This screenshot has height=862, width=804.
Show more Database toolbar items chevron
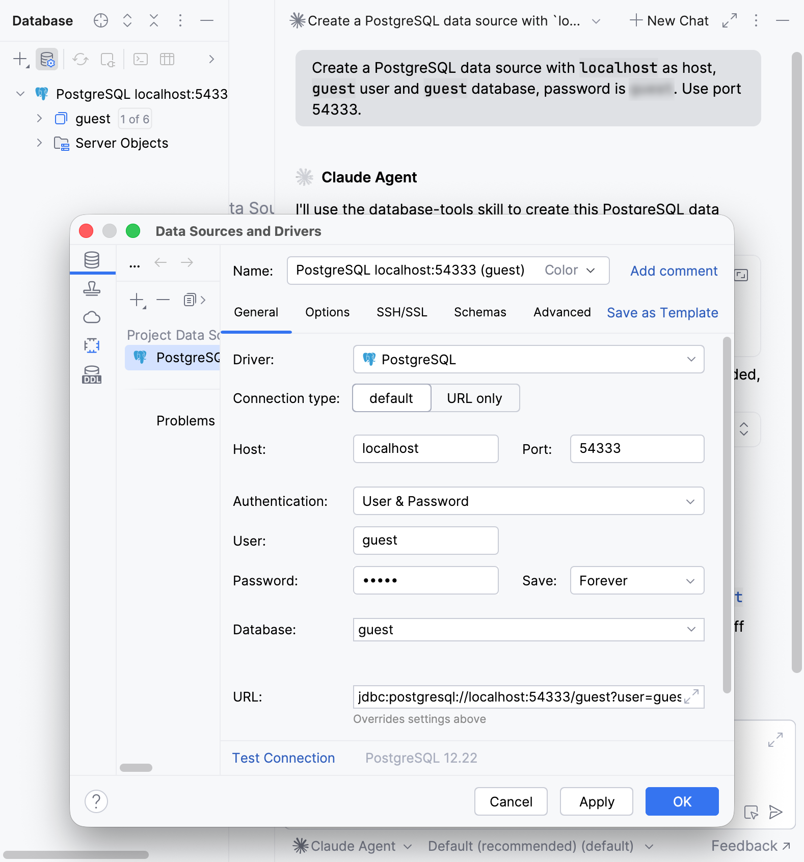coord(211,59)
